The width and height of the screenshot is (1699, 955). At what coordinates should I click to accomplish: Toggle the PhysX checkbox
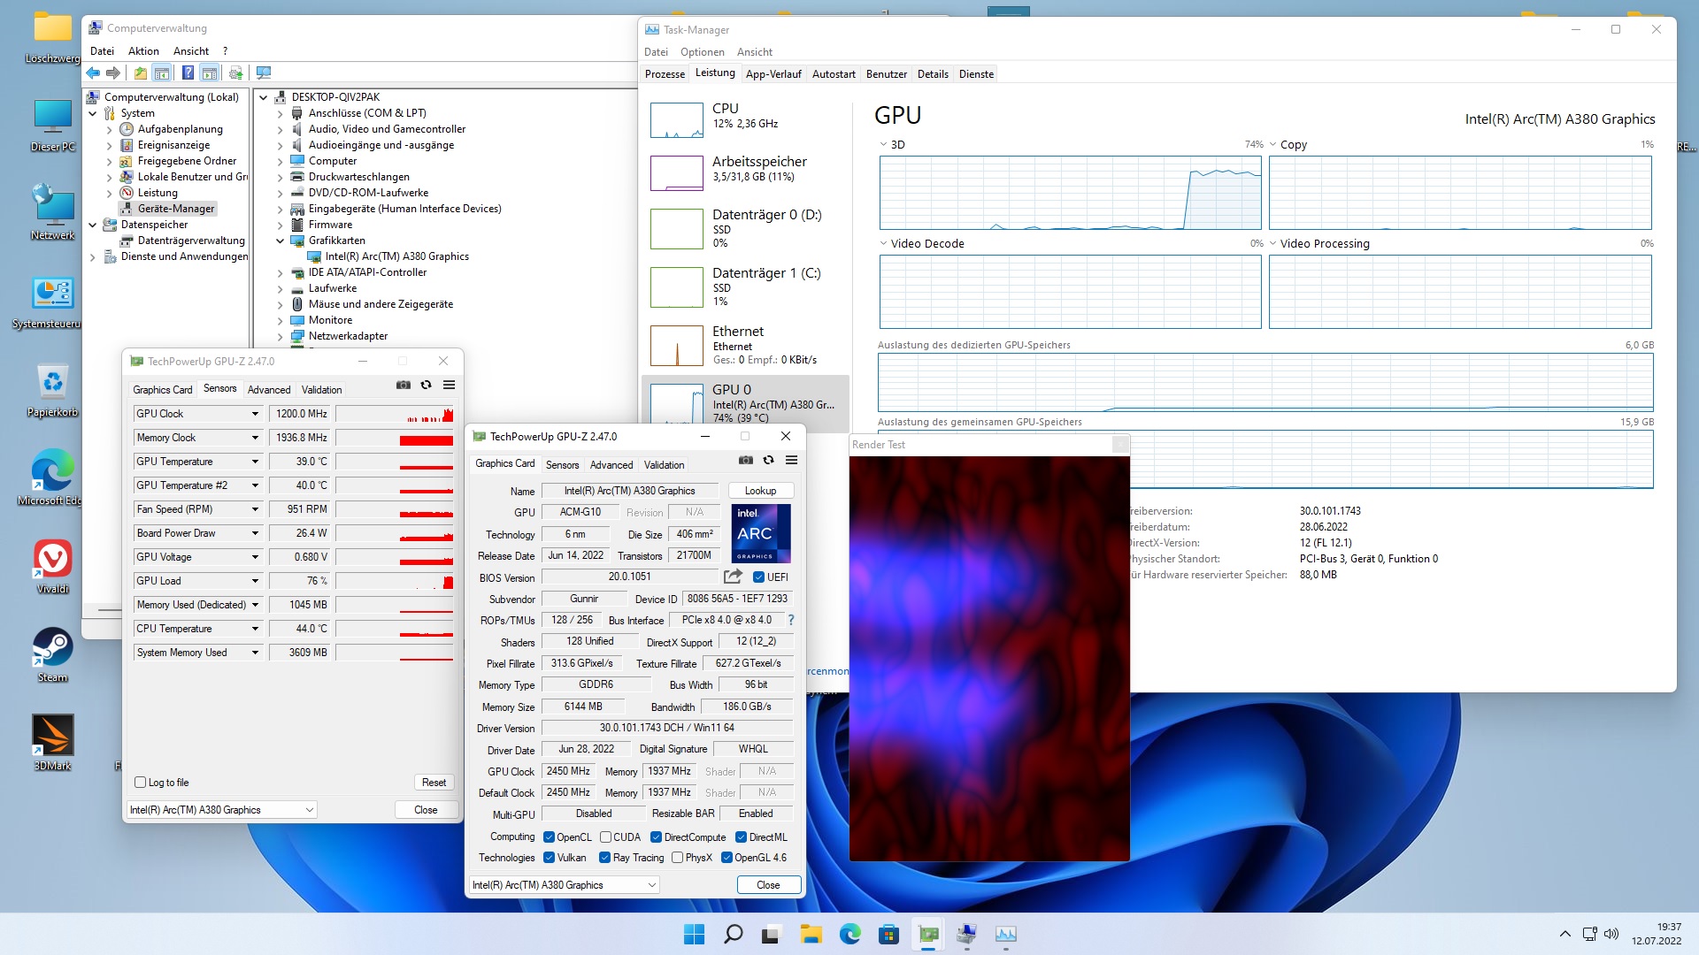click(x=677, y=858)
